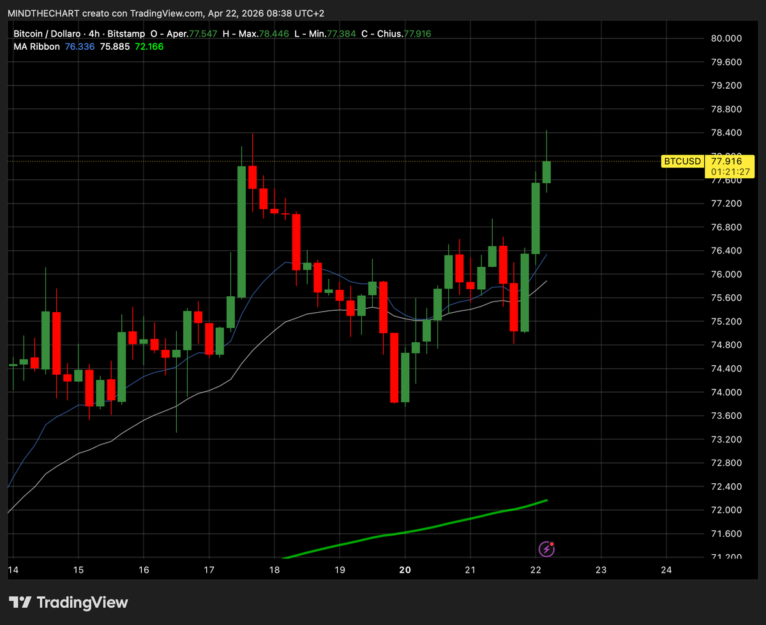Viewport: 766px width, 625px height.
Task: Click the 79.600 price axis label
Action: click(726, 62)
